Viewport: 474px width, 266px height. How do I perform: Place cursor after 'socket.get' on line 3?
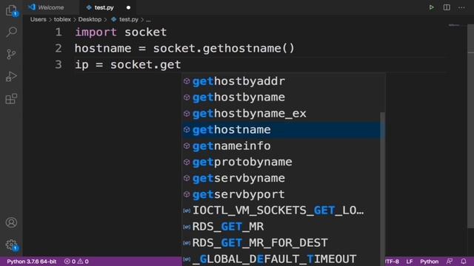coord(181,64)
